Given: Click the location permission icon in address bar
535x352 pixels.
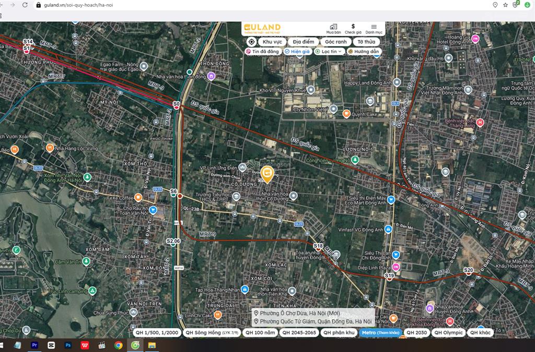Looking at the screenshot, I should (495, 5).
